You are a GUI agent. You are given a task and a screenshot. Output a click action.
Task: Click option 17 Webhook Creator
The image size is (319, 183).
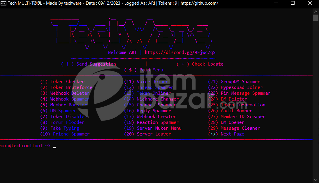click(150, 117)
